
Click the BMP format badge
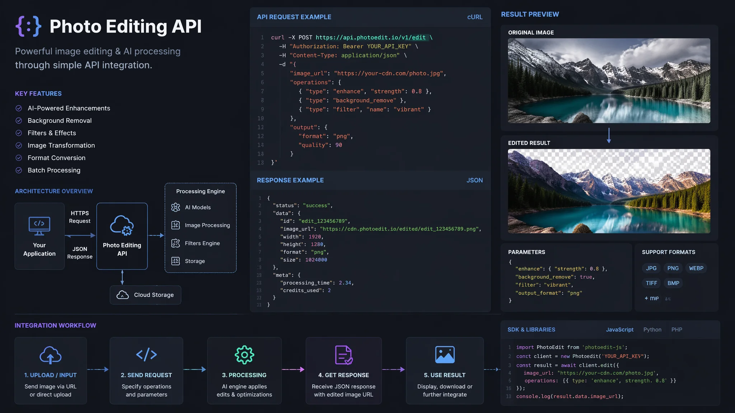(x=673, y=283)
